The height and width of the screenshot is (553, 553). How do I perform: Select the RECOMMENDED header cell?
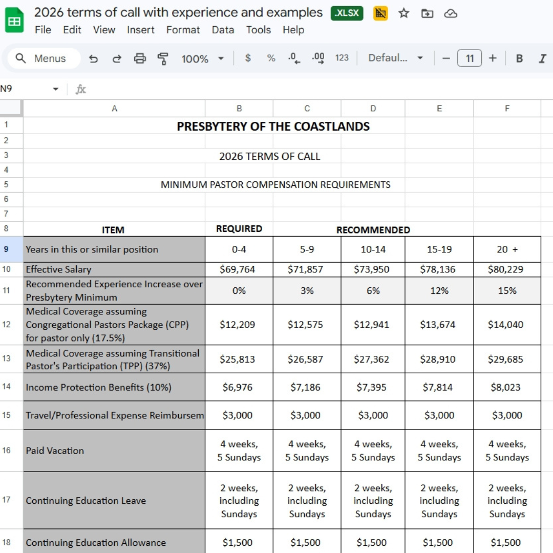(373, 229)
